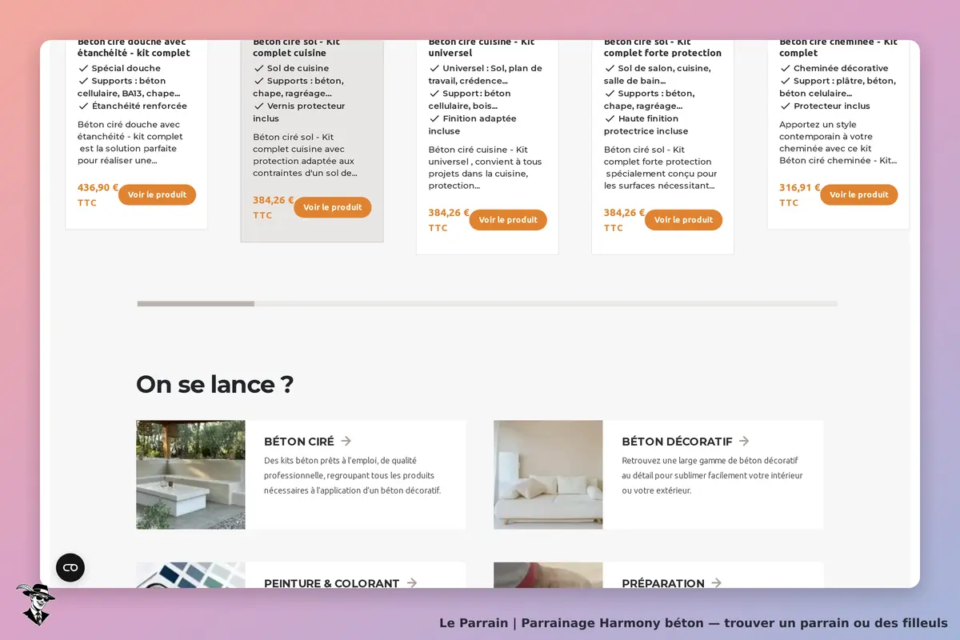Click 'Voir le produit' for the 'Béton ciré cuisine - Kit universel' card
This screenshot has width=960, height=640.
point(508,220)
